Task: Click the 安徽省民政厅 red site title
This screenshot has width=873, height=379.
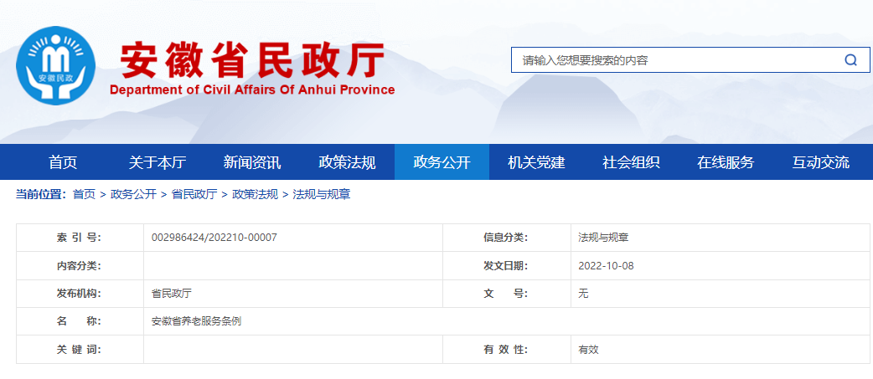Action: click(252, 59)
